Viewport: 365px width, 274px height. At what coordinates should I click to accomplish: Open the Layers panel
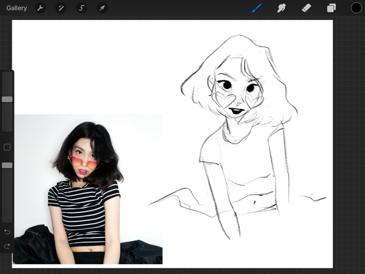point(331,8)
